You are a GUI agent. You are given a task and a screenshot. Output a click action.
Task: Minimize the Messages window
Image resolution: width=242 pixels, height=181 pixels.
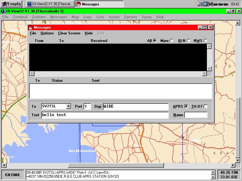pos(200,27)
